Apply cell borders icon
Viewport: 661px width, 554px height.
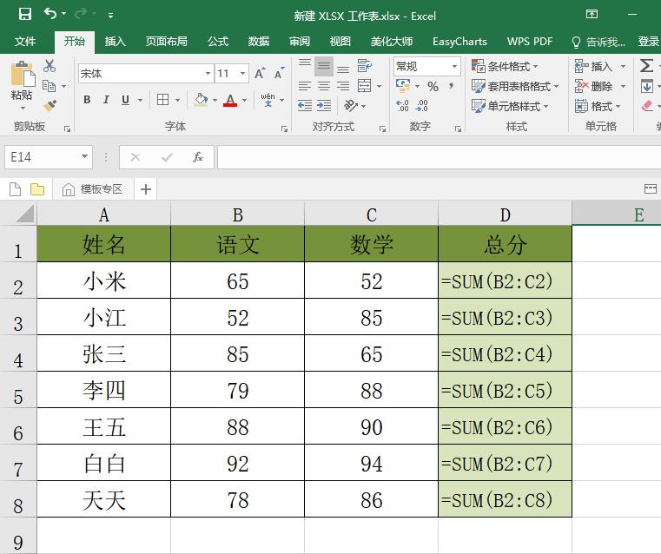(x=162, y=100)
